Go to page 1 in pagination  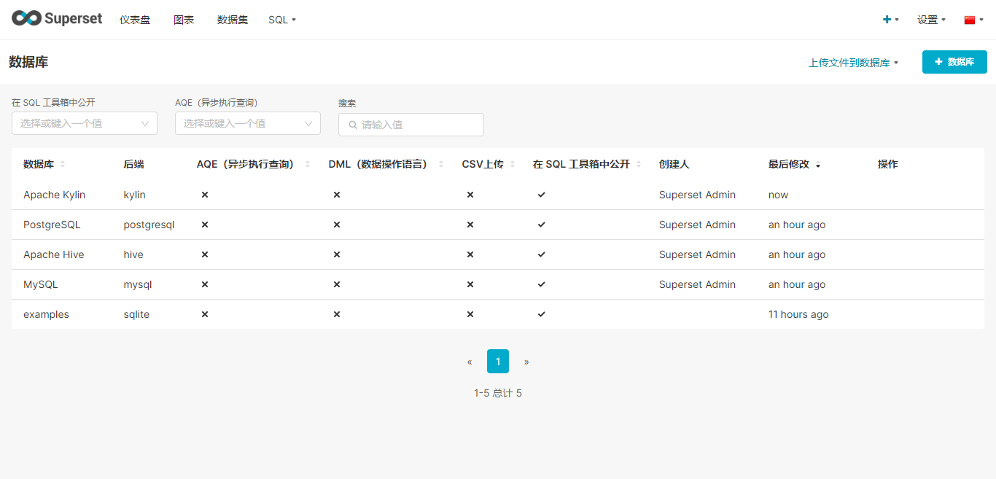(x=498, y=362)
